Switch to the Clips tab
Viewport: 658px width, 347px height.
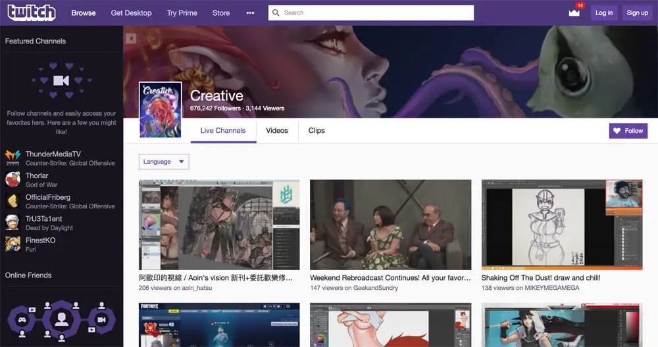[316, 130]
